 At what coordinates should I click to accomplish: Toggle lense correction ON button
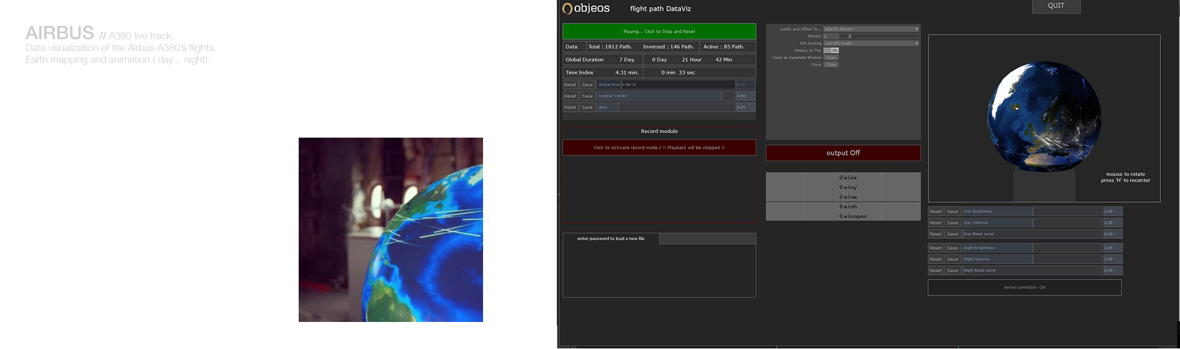1025,288
